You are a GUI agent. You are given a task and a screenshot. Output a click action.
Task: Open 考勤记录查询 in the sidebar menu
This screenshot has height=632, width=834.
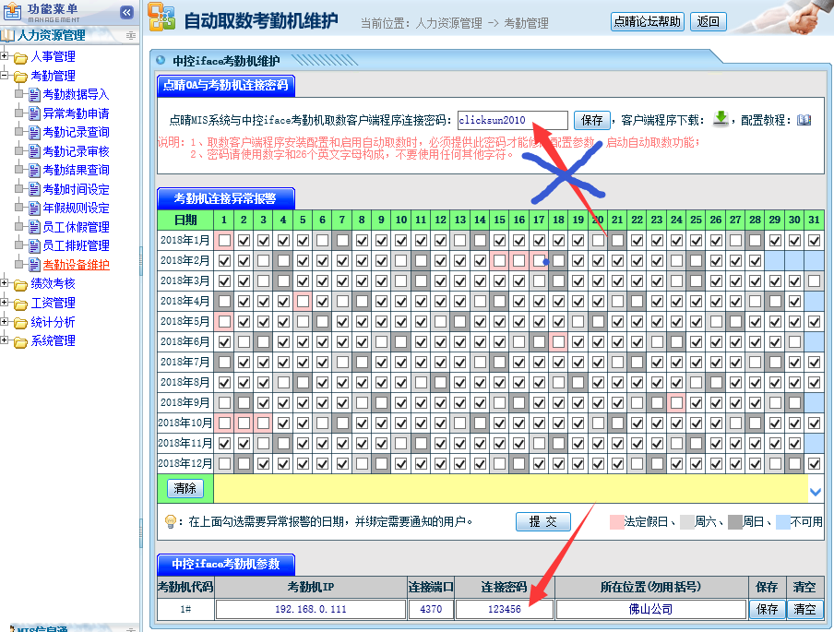pyautogui.click(x=76, y=132)
